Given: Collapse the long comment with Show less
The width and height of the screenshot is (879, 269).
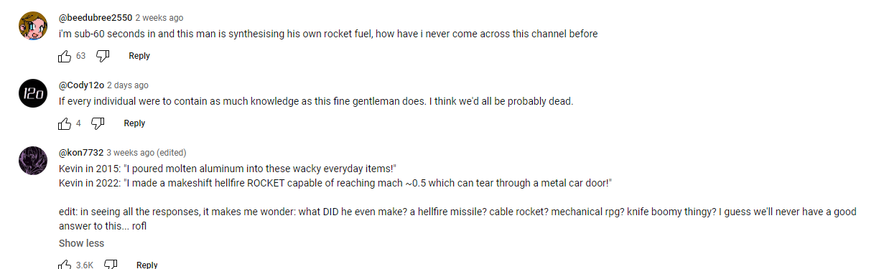Looking at the screenshot, I should (x=81, y=243).
